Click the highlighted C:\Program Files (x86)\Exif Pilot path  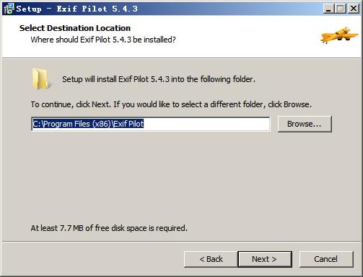coord(88,124)
